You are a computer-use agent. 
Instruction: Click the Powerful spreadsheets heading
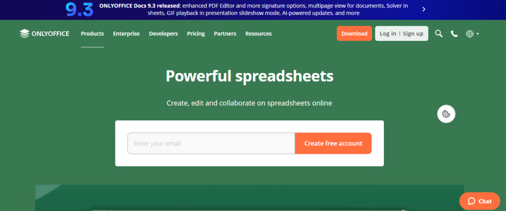coord(250,76)
